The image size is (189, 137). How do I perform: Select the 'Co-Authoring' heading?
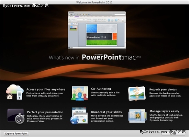101,89
